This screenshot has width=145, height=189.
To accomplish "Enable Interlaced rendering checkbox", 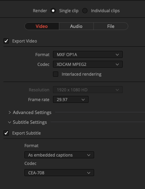I will click(55, 74).
